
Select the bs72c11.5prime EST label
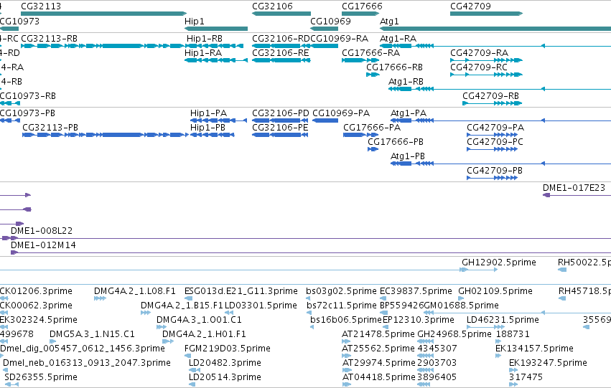(x=342, y=306)
